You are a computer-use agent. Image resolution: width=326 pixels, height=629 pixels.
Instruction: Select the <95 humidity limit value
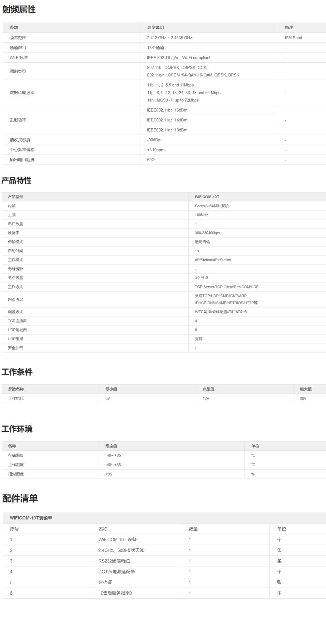click(x=109, y=474)
